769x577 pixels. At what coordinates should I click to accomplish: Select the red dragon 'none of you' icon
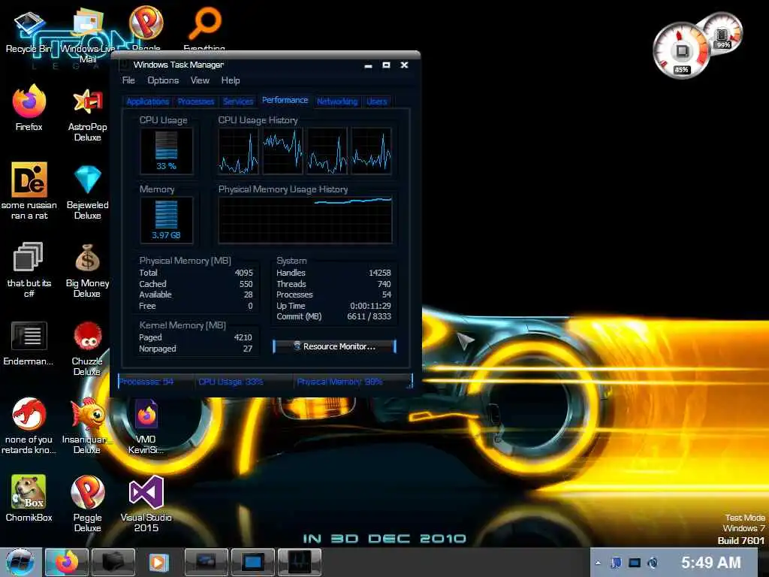(29, 426)
